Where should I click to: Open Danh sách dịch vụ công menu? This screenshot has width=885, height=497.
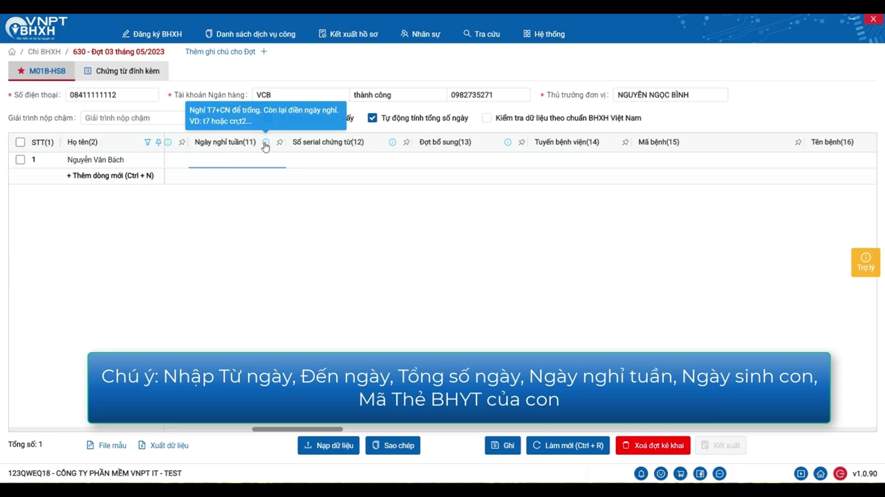250,34
